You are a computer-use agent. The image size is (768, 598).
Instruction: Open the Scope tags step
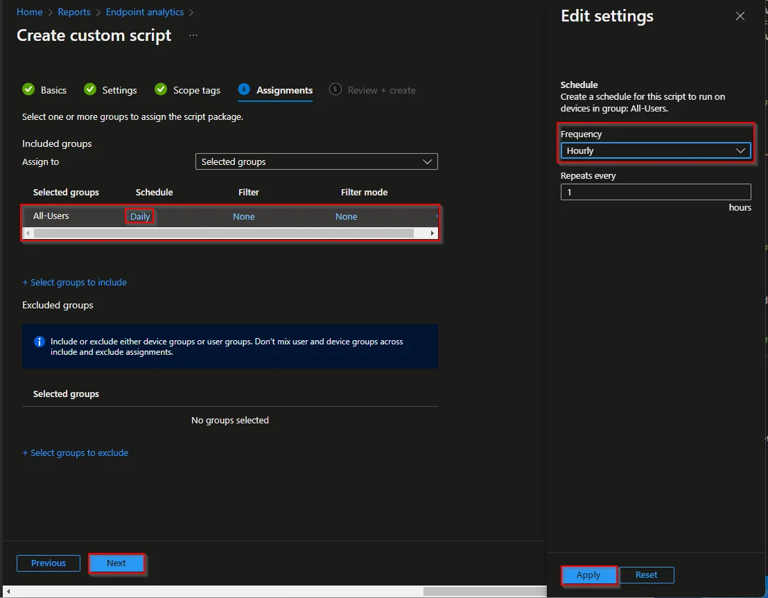[x=197, y=90]
